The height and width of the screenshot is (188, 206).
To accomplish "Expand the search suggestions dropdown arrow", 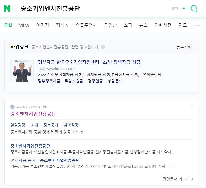I will pyautogui.click(x=184, y=9).
